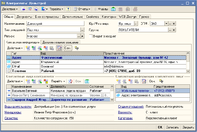The height and width of the screenshot is (132, 197).
Task: Open Действия menu in contact information toolbar
Action: pos(15,48)
